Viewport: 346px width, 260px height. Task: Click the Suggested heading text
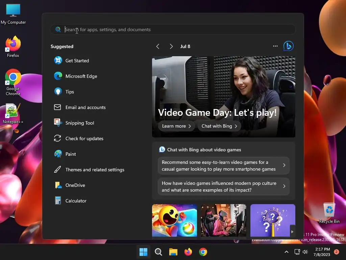(x=62, y=46)
